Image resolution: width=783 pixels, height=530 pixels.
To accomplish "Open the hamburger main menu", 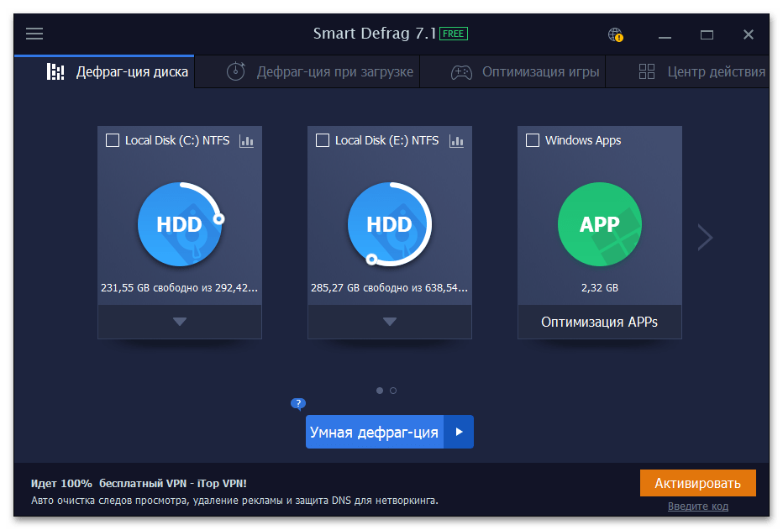I will 34,34.
